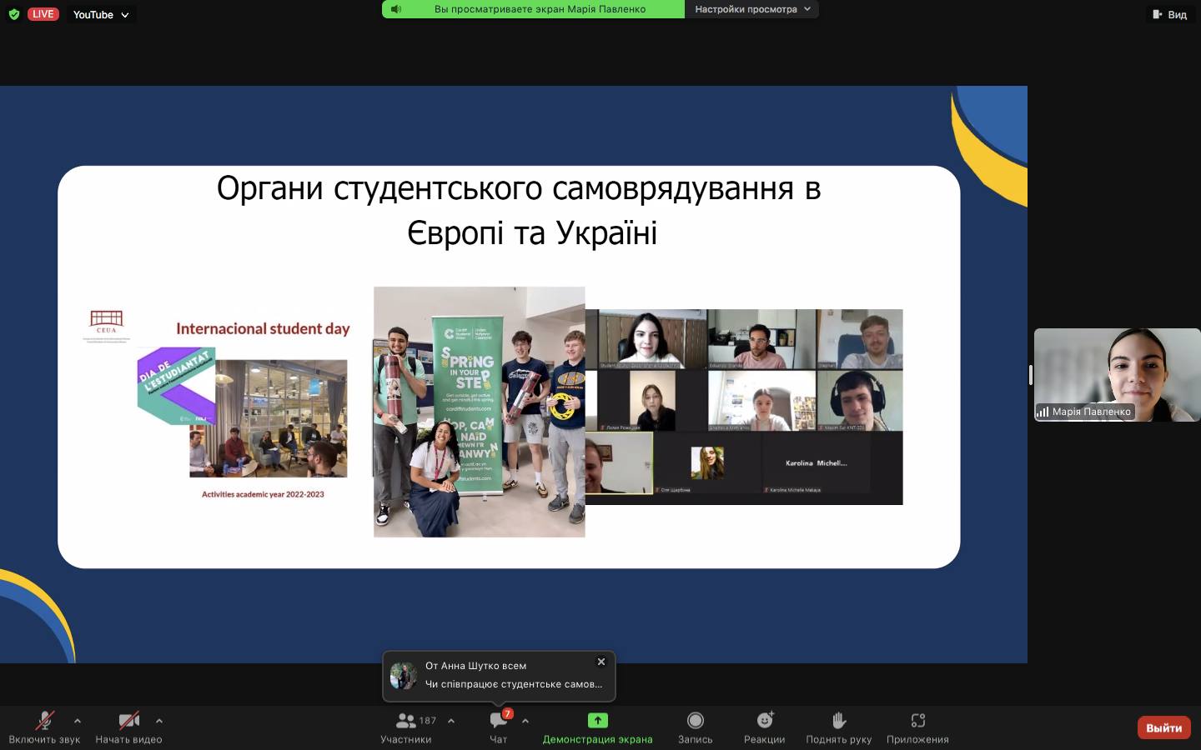Click the green encryption shield icon
This screenshot has width=1201, height=750.
pos(13,14)
